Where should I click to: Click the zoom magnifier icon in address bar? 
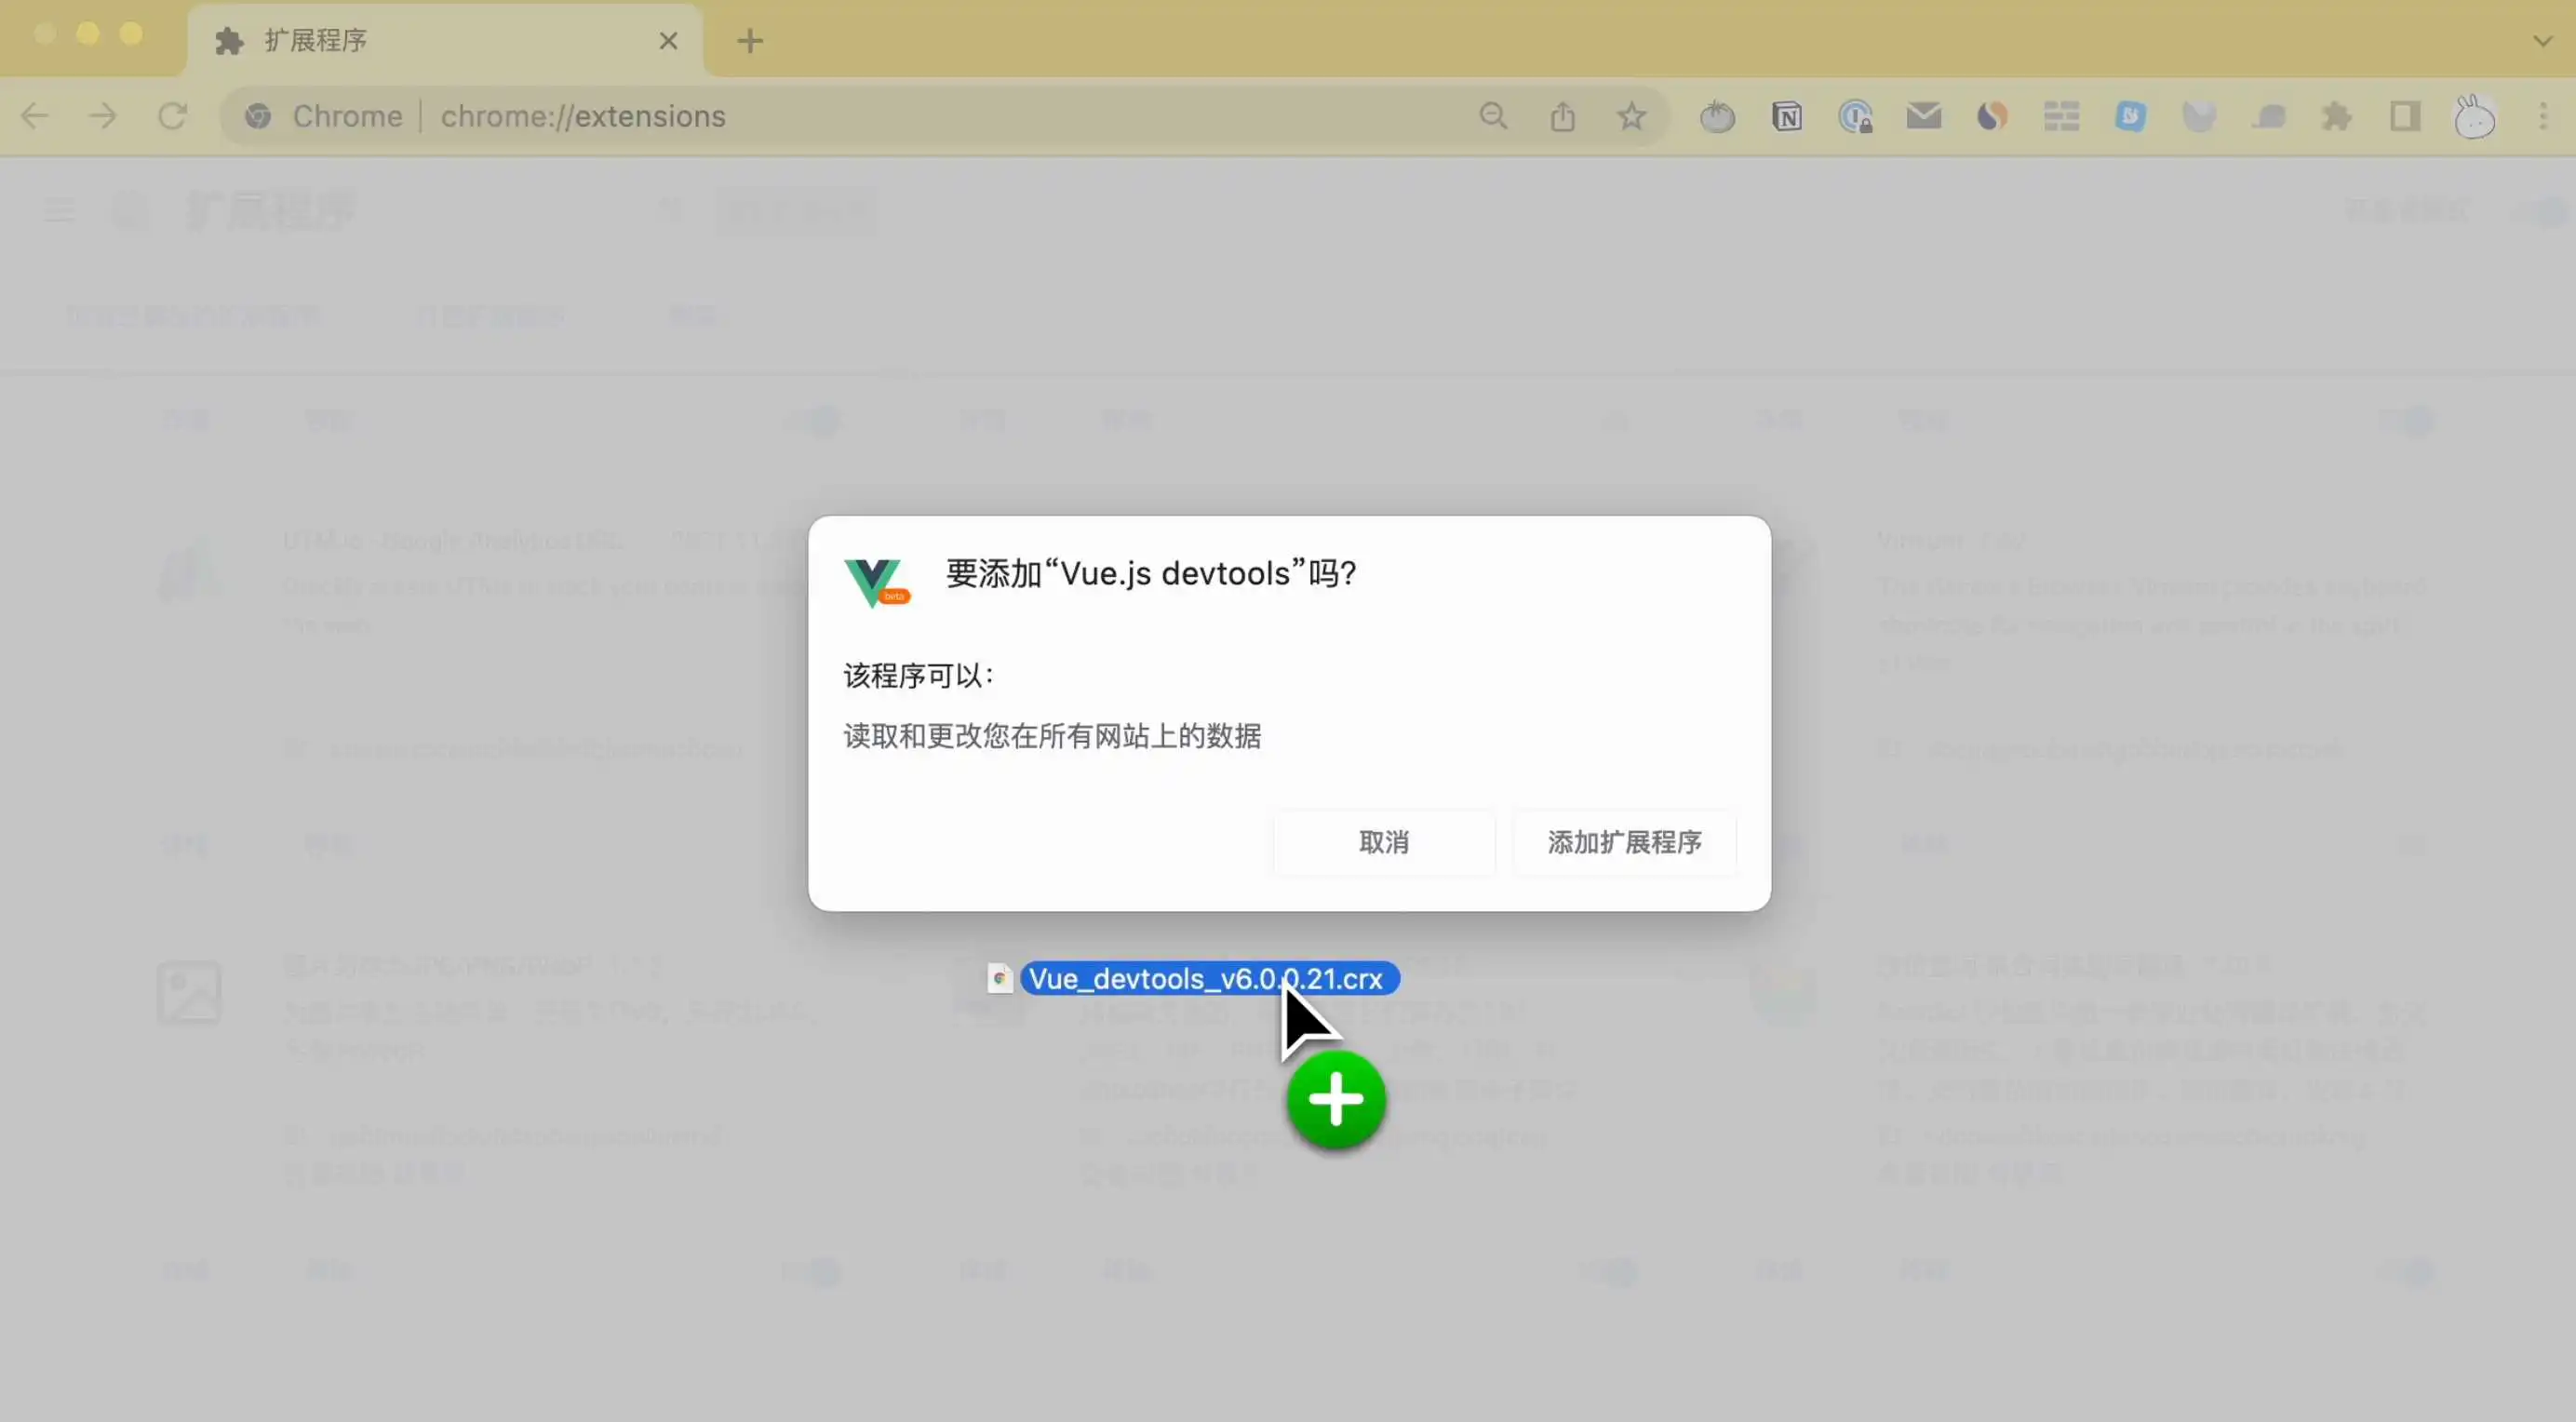coord(1493,117)
